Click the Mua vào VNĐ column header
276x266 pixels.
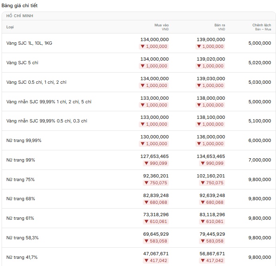pyautogui.click(x=162, y=27)
